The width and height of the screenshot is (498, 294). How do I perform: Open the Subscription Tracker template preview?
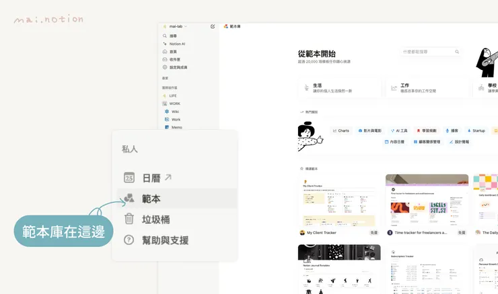(427, 269)
